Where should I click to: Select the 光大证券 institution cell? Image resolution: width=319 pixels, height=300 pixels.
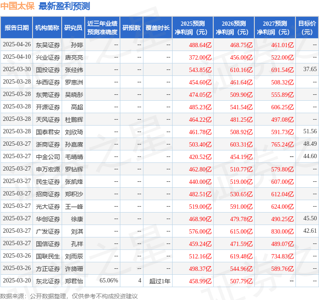point(48,207)
